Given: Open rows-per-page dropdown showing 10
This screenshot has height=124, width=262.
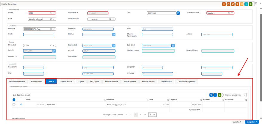Looking at the screenshot, I should pyautogui.click(x=152, y=114).
